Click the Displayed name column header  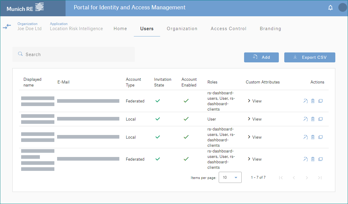[x=32, y=82]
